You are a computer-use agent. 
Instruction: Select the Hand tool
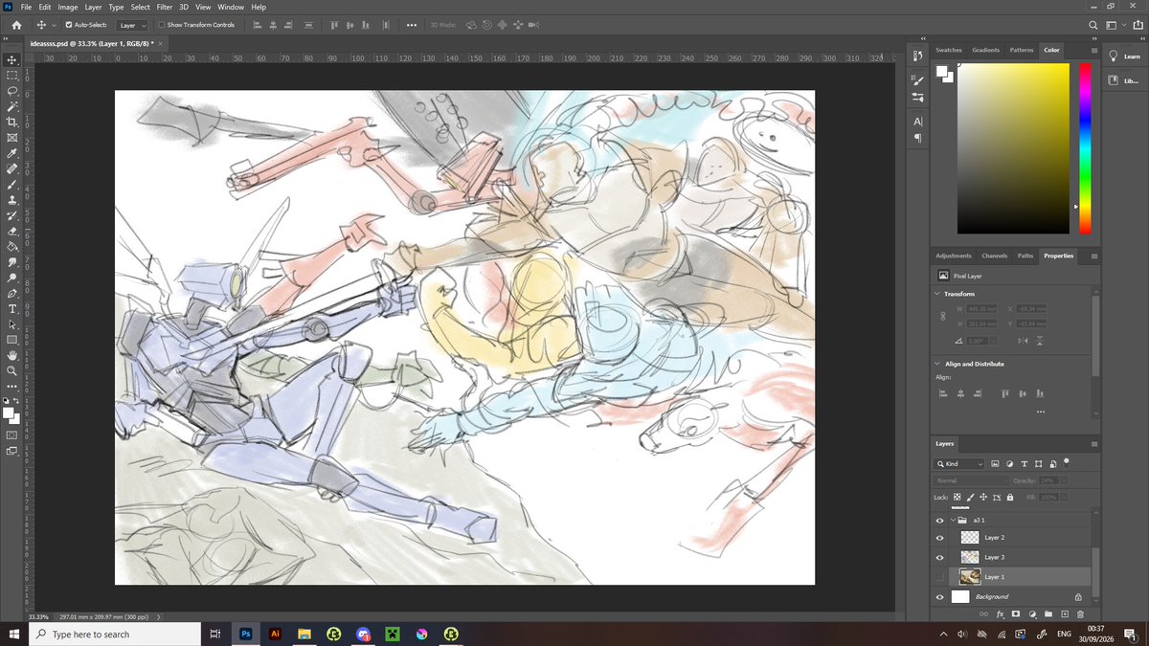click(x=12, y=355)
